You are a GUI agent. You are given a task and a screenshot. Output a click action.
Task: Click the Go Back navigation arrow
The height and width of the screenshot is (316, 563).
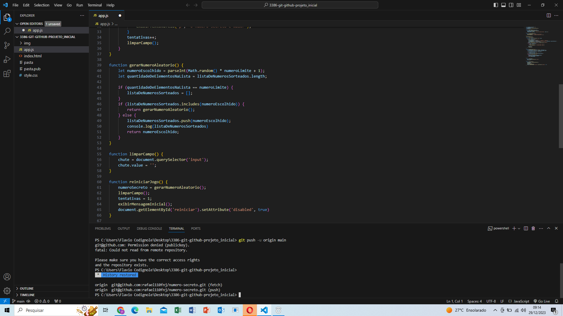click(x=188, y=5)
